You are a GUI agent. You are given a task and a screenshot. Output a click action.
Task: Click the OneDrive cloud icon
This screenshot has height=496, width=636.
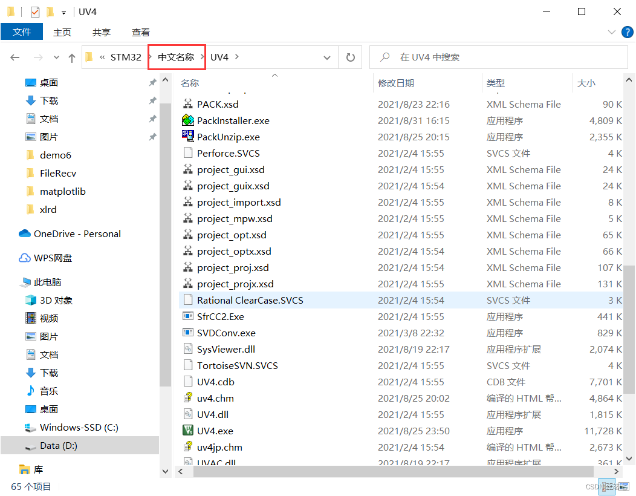(x=25, y=233)
